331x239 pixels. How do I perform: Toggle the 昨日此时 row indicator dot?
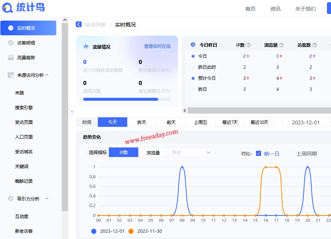[193, 67]
